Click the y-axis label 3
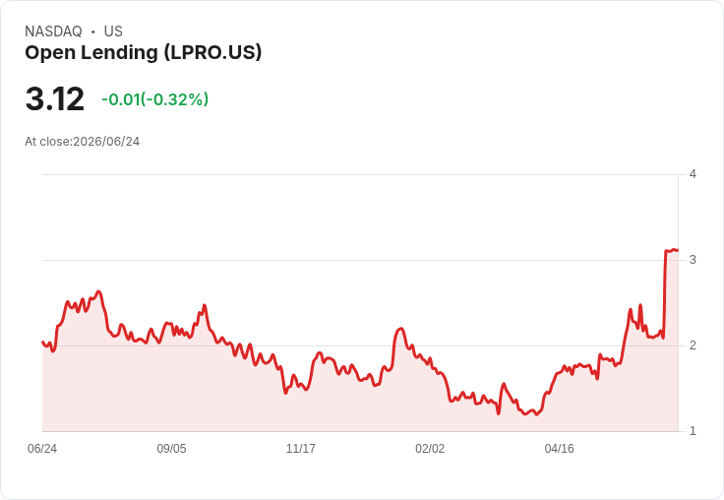Viewport: 724px width, 500px height. coord(693,260)
